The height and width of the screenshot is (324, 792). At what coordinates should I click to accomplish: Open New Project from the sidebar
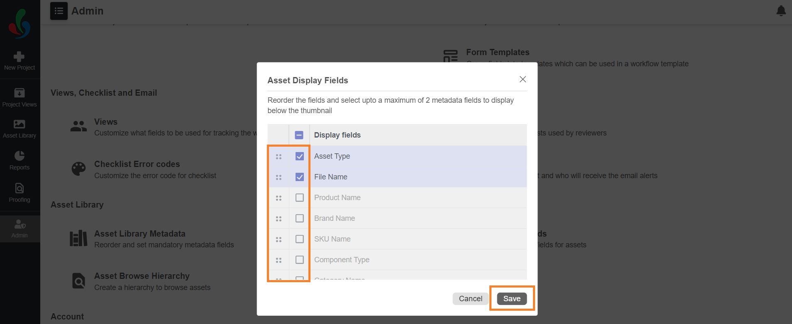click(x=20, y=61)
